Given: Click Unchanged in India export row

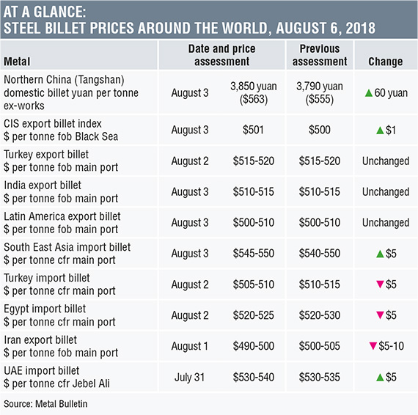Looking at the screenshot, I should [x=386, y=192].
